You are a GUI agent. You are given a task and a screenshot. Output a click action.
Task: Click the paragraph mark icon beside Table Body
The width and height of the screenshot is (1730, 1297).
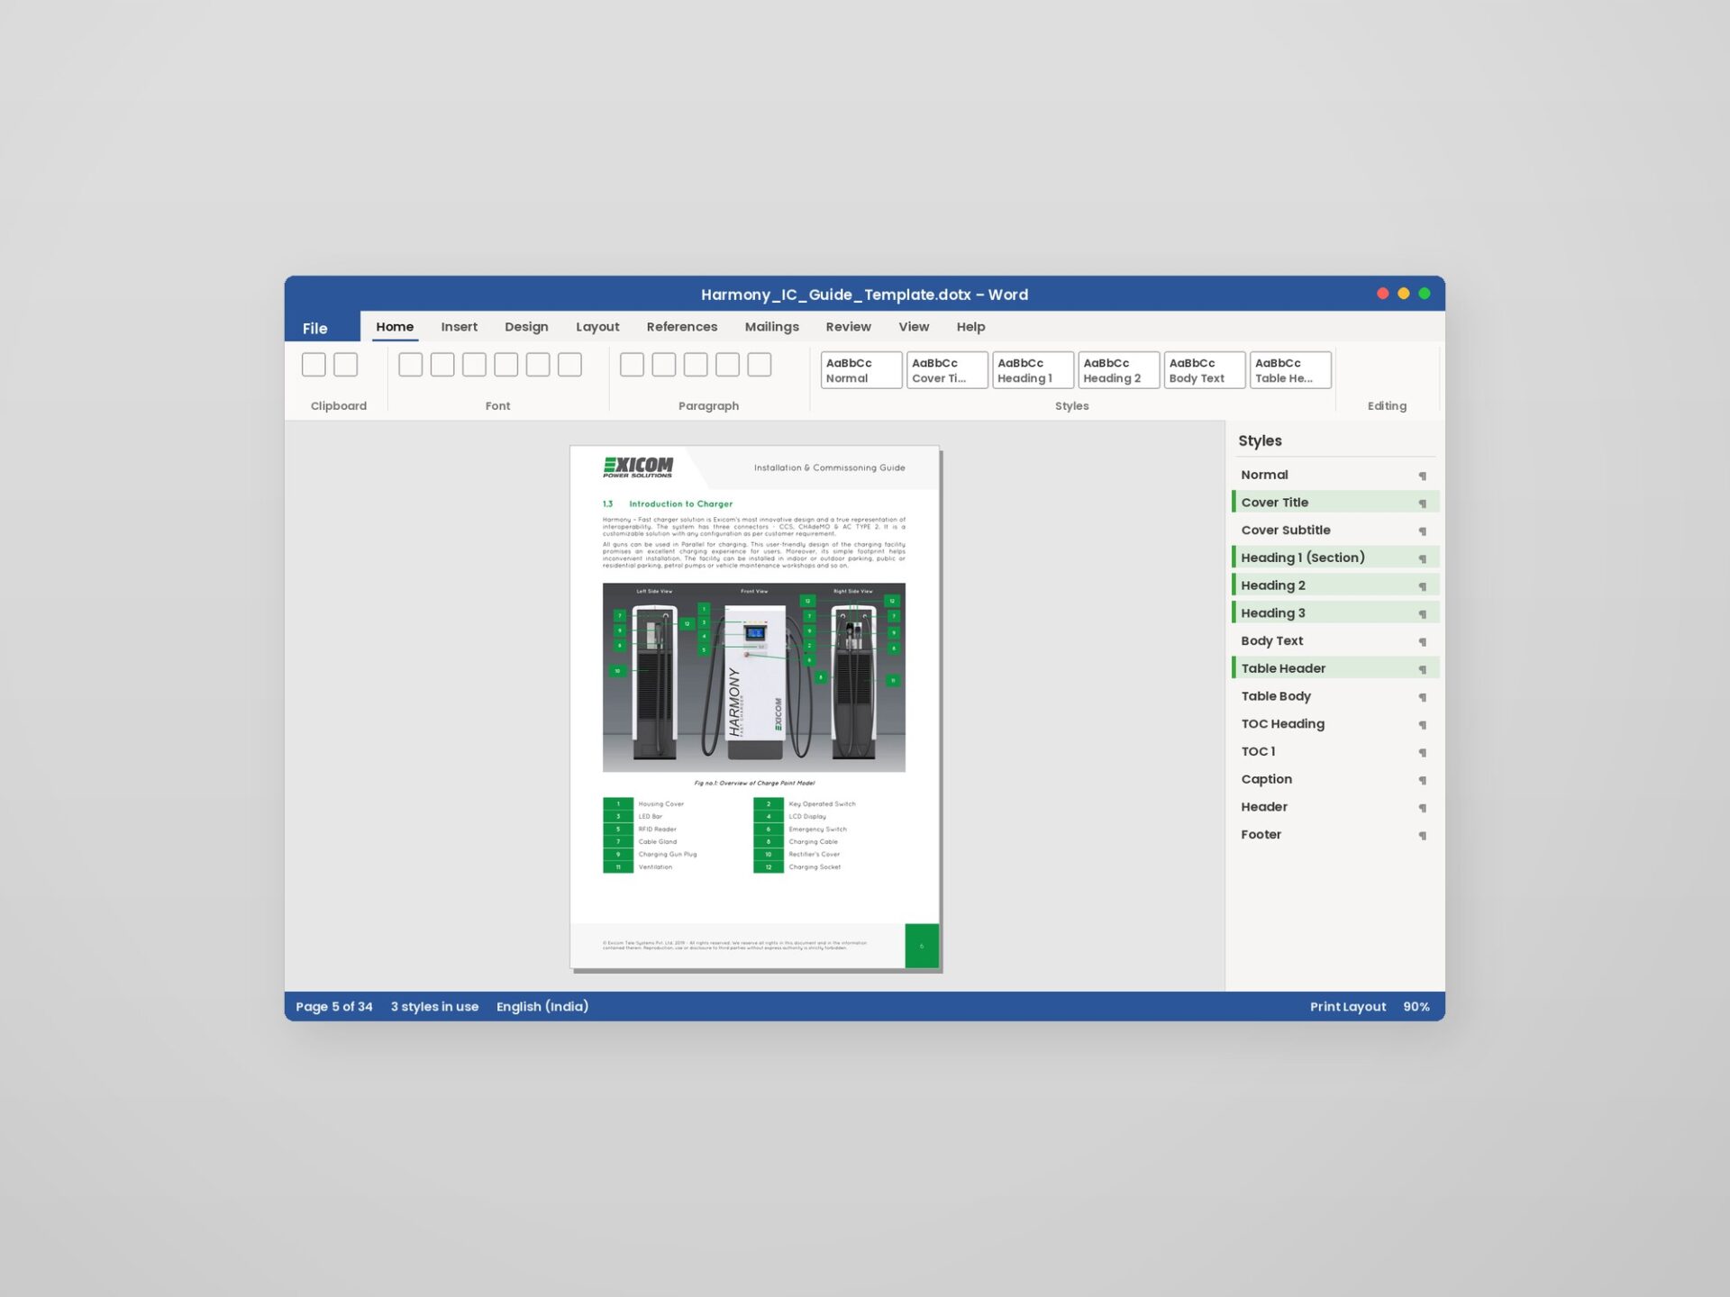[1423, 697]
